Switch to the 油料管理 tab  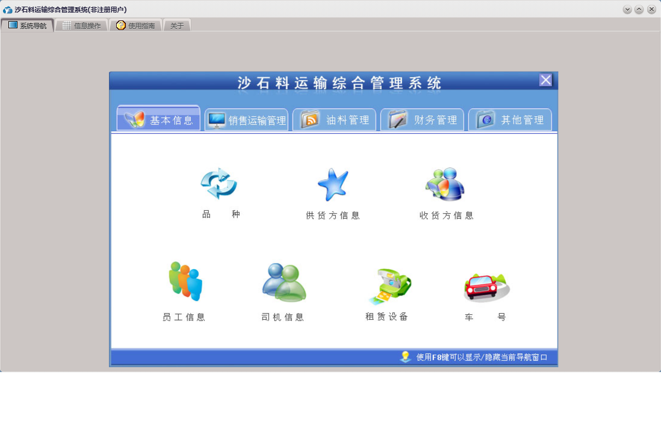click(x=334, y=120)
